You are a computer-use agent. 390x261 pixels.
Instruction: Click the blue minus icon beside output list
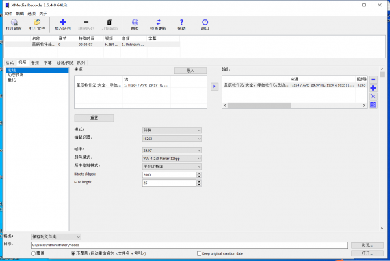coord(373,80)
